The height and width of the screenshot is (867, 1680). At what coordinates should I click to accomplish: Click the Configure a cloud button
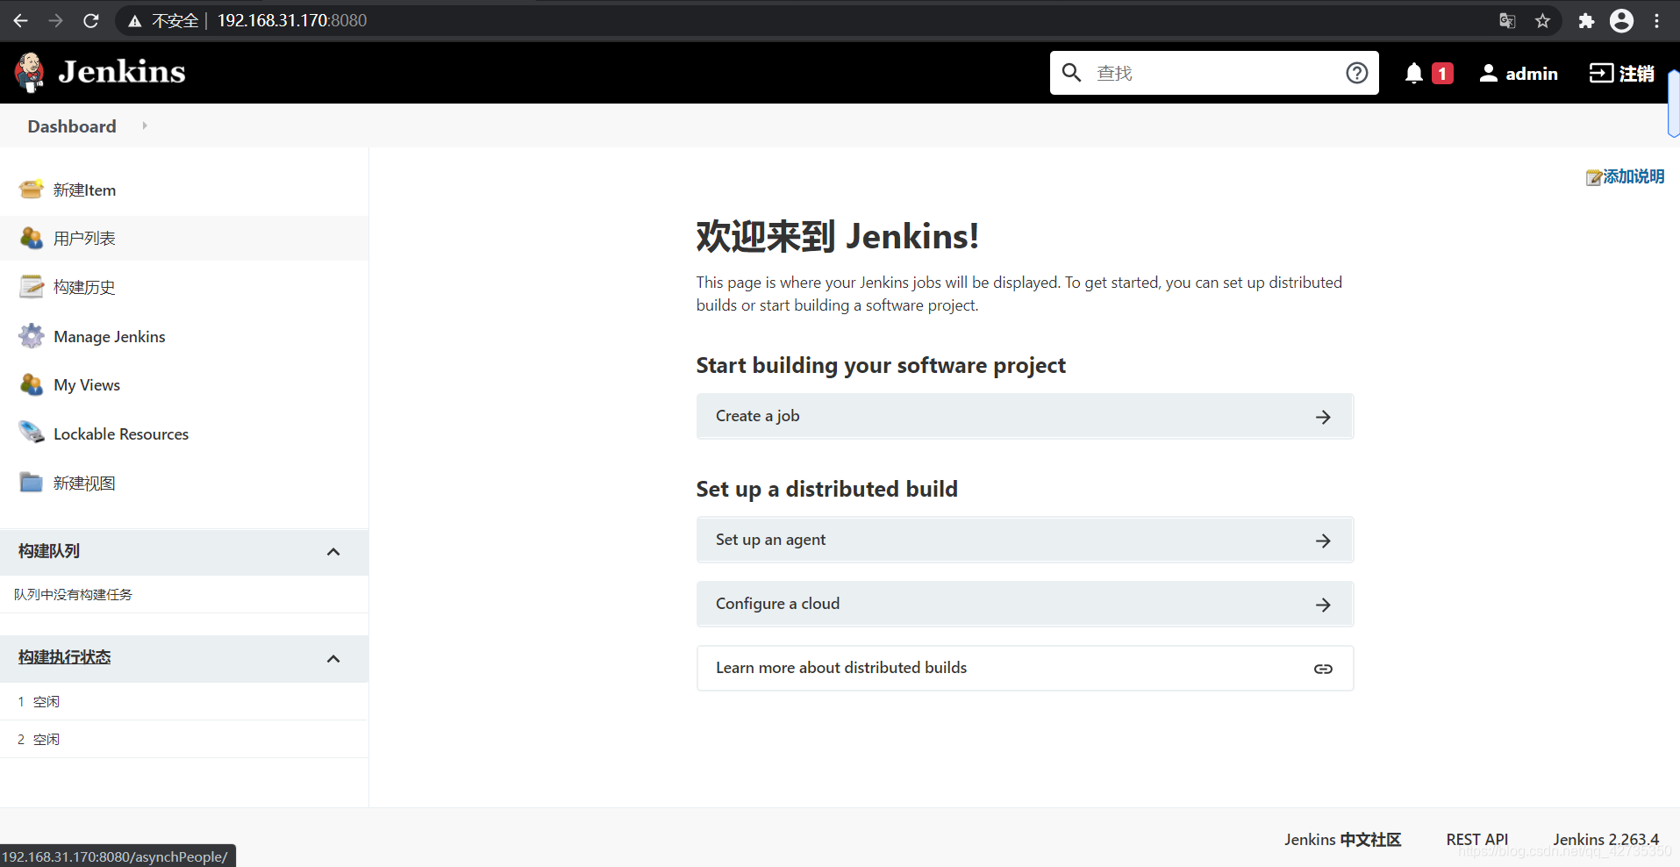pos(1025,604)
